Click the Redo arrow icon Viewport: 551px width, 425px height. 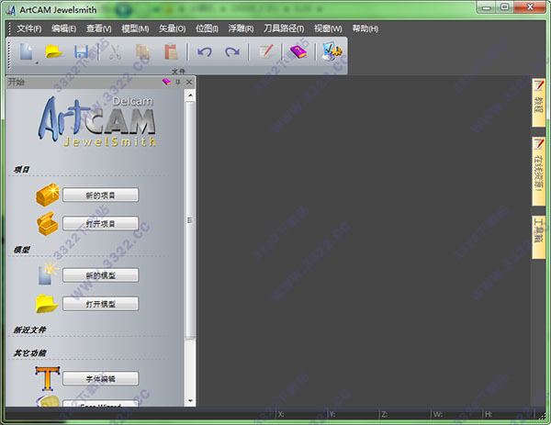(x=232, y=52)
